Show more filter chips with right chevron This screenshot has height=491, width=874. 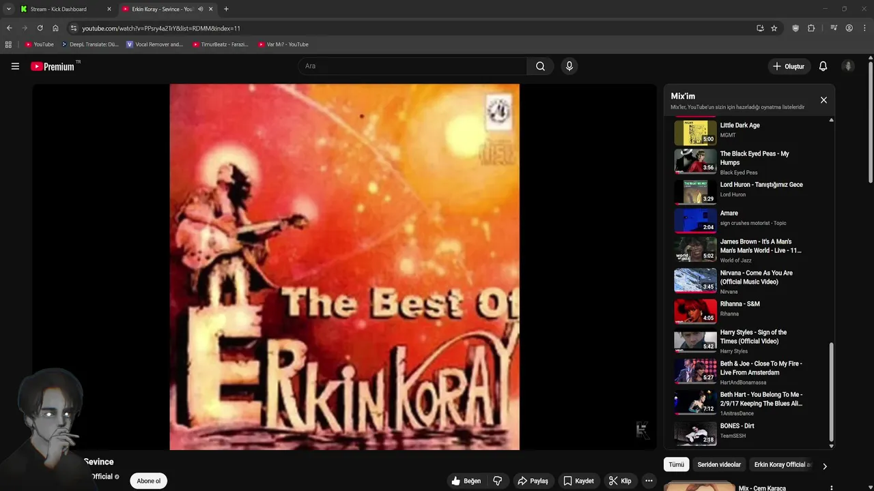point(824,466)
